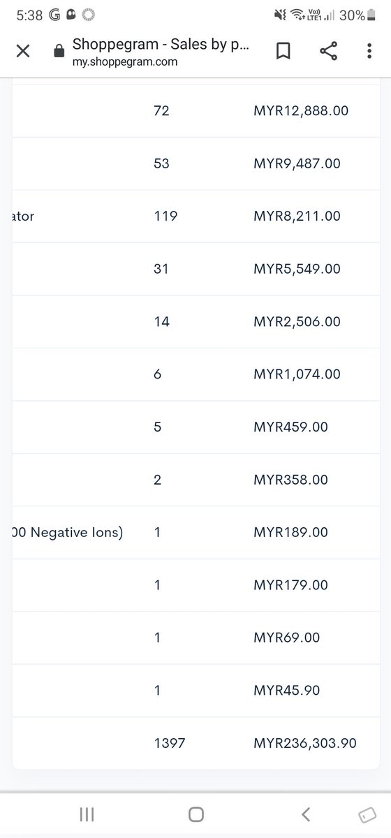Tap the total quantity 1397
The image size is (391, 838).
pos(169,743)
